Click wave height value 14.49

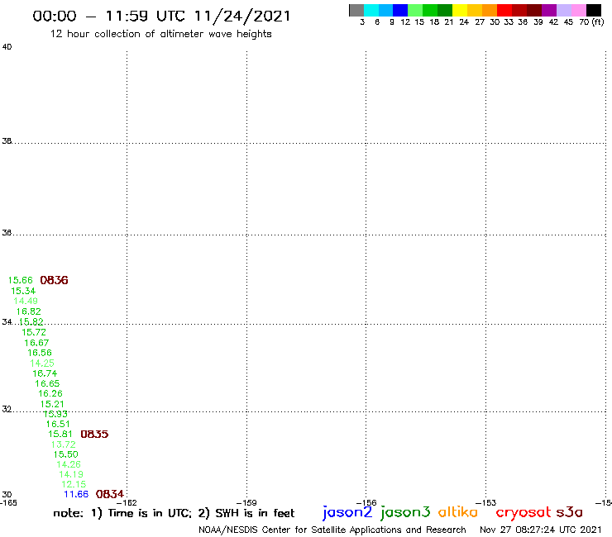26,301
